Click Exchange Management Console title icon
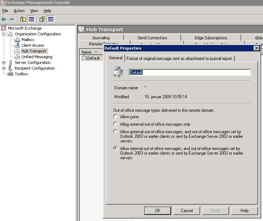Viewport: 263px width, 221px height. 3,2
